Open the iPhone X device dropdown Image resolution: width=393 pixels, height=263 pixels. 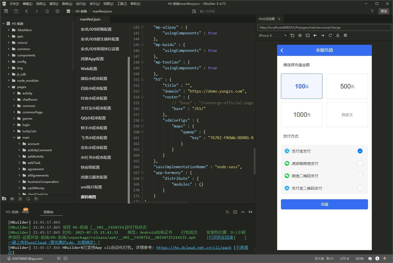(x=273, y=35)
